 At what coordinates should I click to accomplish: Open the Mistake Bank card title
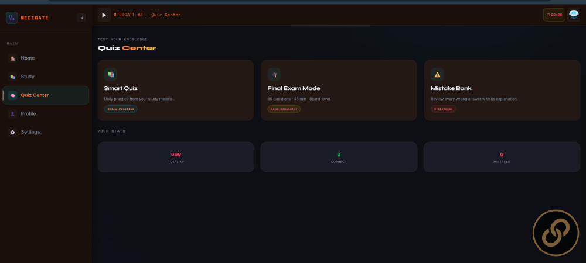point(451,89)
